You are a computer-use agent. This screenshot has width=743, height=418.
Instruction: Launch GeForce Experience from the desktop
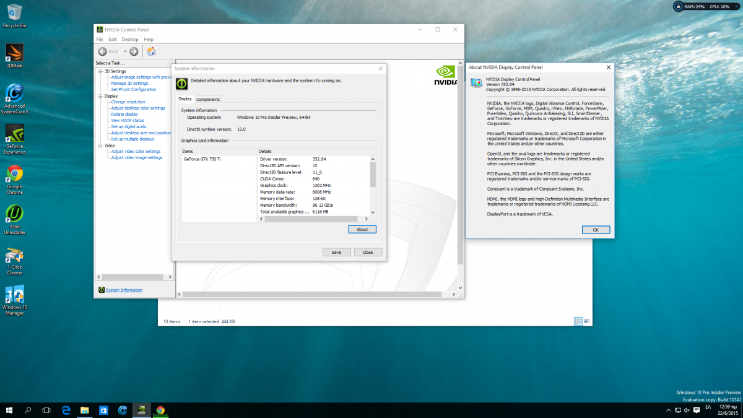tap(14, 139)
